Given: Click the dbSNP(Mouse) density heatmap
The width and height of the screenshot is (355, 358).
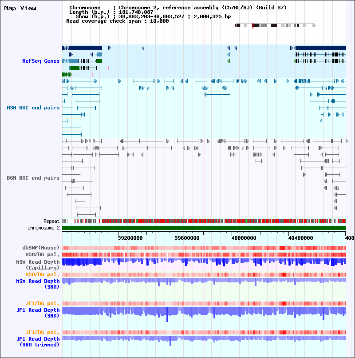Looking at the screenshot, I should [204, 248].
